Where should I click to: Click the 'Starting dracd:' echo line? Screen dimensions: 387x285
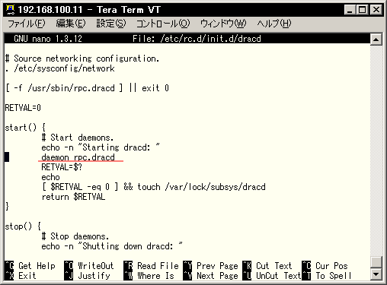click(x=101, y=147)
